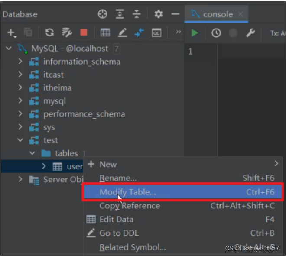286x256 pixels.
Task: Run the query with green Execute button
Action: pos(195,33)
